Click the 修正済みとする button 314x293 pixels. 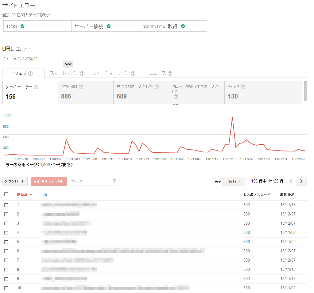[48, 181]
